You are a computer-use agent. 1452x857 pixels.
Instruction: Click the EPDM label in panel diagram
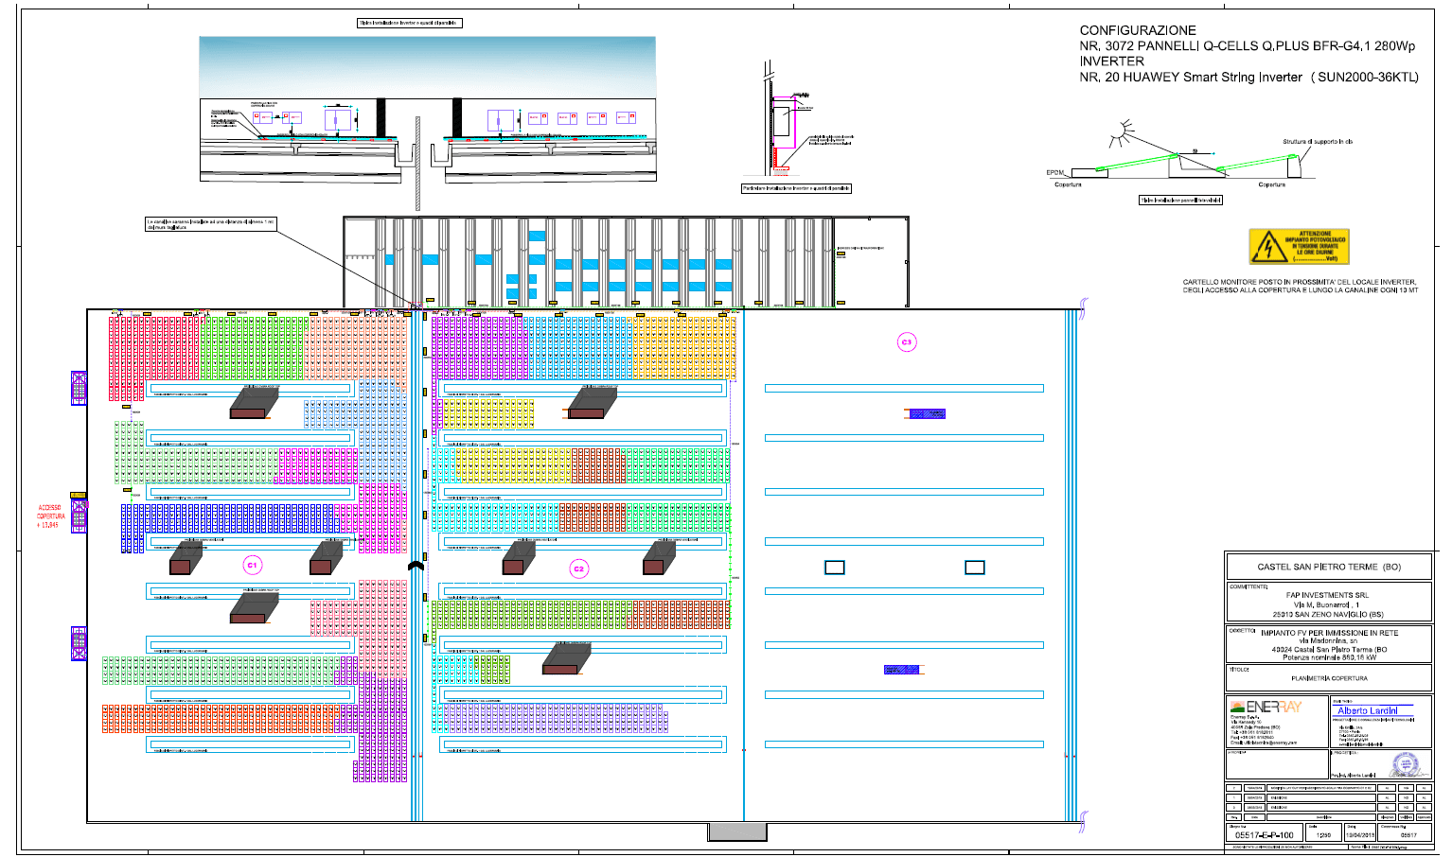pyautogui.click(x=1054, y=172)
